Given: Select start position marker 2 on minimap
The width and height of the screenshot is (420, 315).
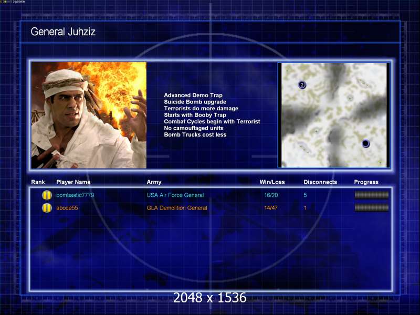Looking at the screenshot, I should [302, 85].
